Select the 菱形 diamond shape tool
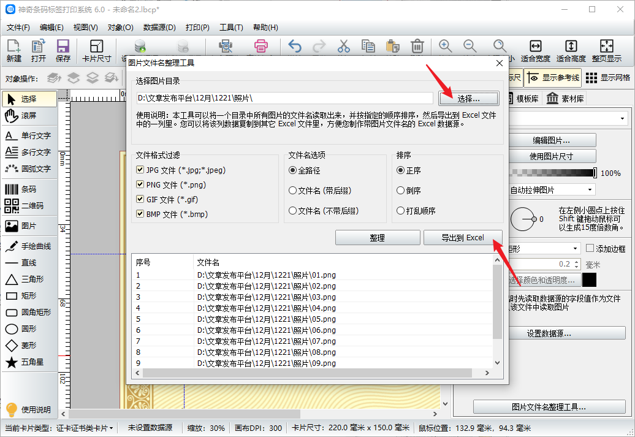This screenshot has height=437, width=635. [28, 346]
